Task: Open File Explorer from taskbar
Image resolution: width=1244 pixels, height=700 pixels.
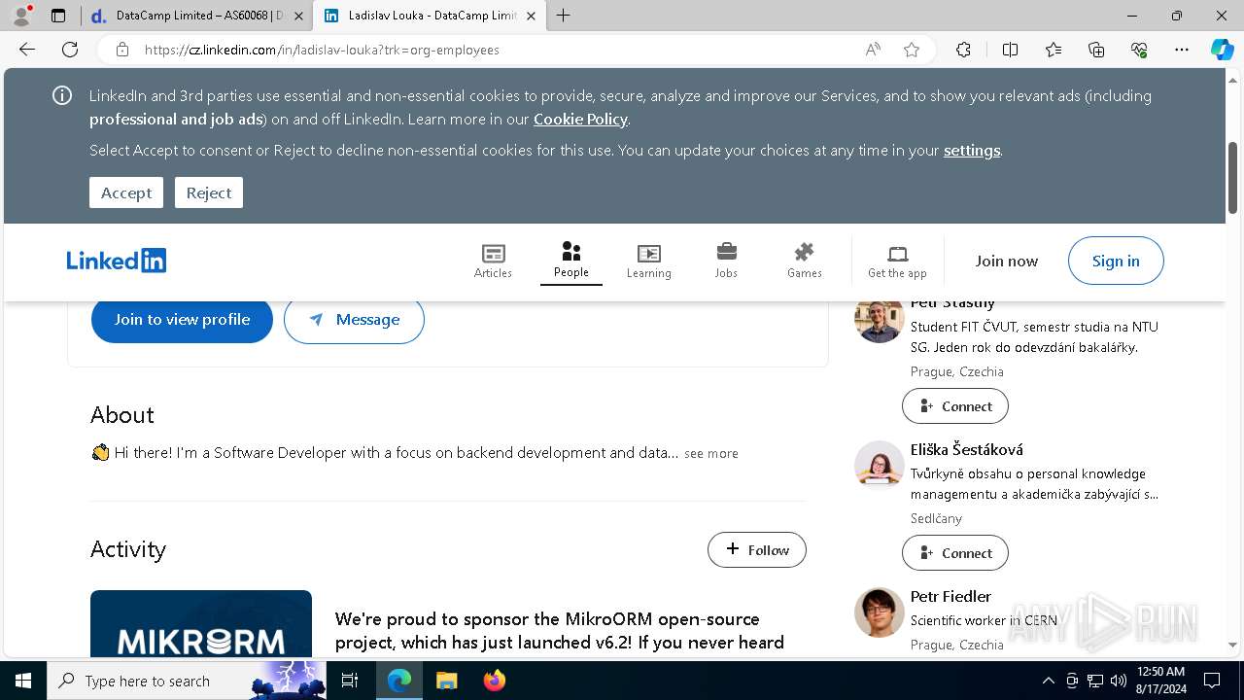Action: (446, 681)
